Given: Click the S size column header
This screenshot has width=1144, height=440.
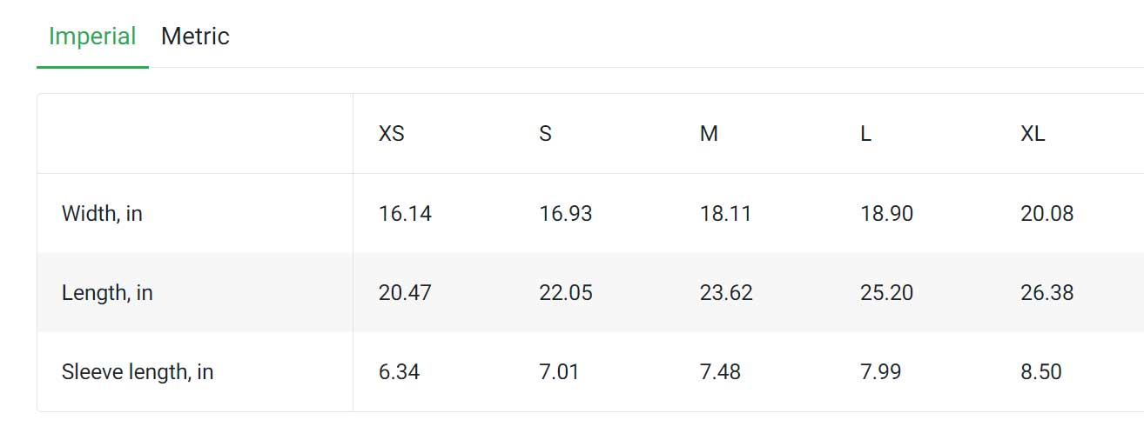Looking at the screenshot, I should point(545,134).
